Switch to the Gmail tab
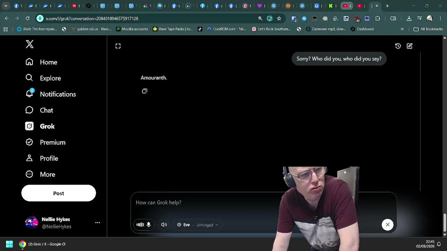Viewport: 447px width, 251px height. tap(76, 6)
